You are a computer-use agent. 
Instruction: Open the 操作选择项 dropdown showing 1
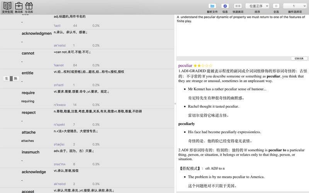295,6
